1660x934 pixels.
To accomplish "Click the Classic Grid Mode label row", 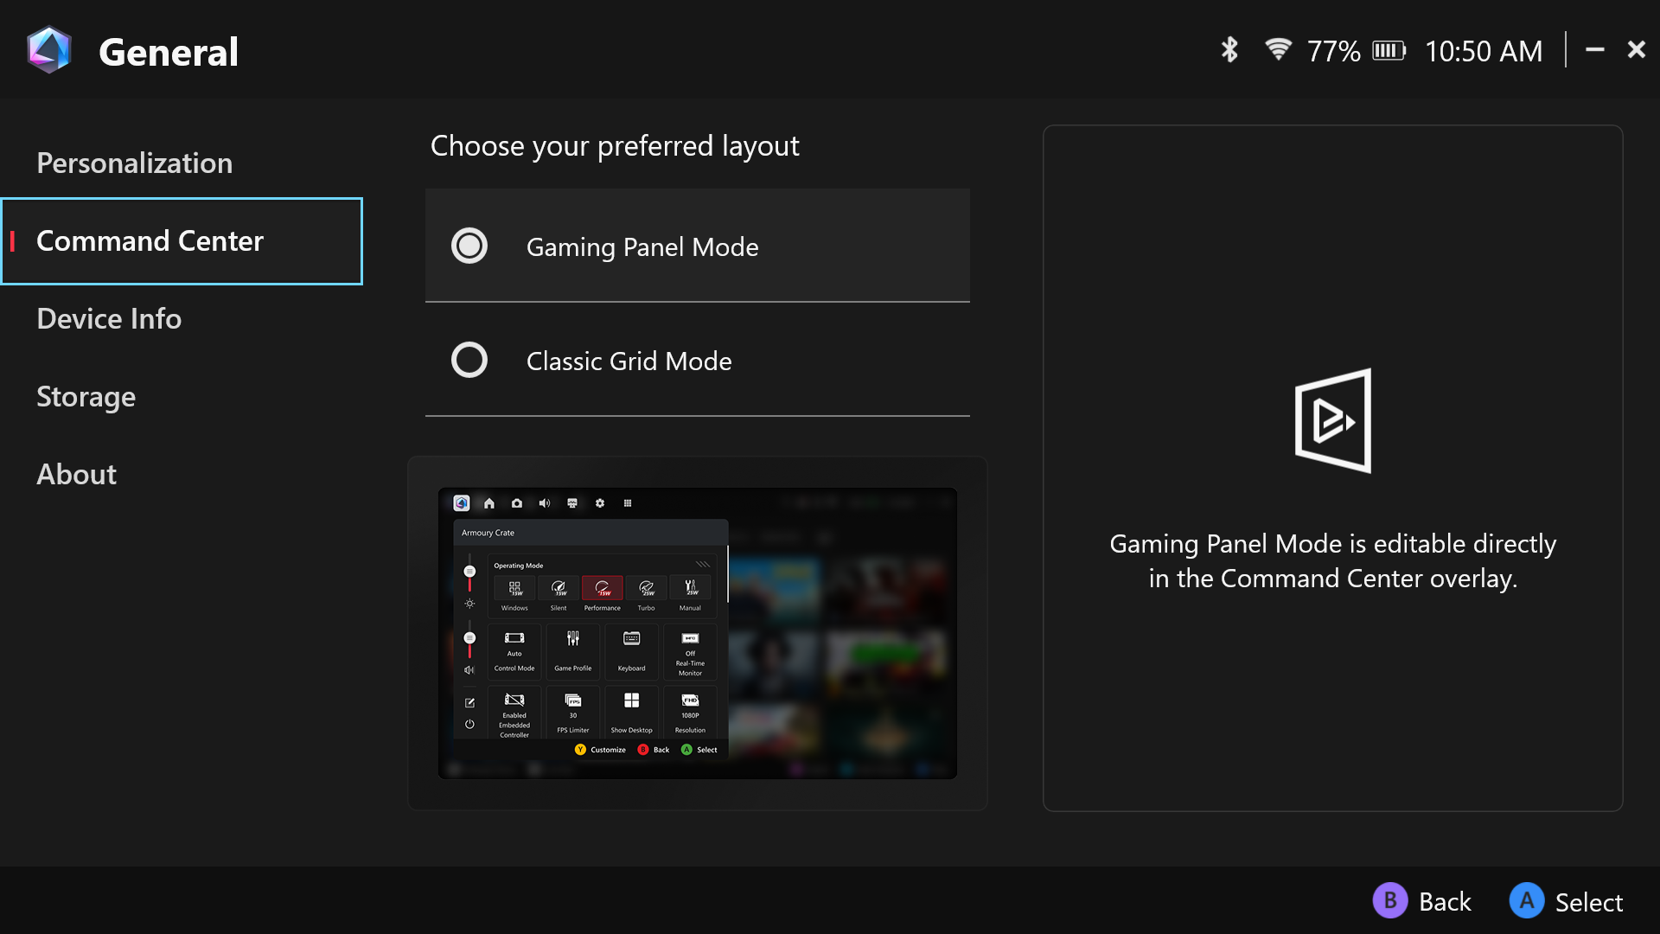I will pyautogui.click(x=697, y=361).
